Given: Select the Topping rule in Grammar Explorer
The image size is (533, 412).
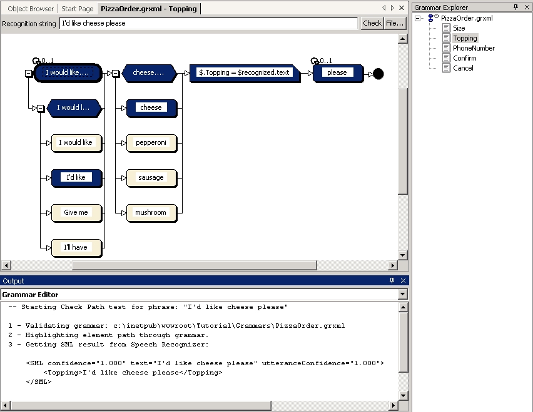Looking at the screenshot, I should 465,38.
